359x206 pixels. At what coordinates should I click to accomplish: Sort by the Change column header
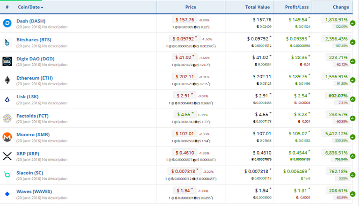[x=341, y=7]
